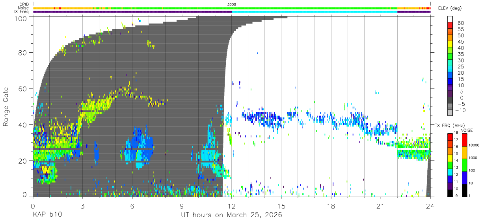Click the 3 hour tick label on the time axis
The width and height of the screenshot is (484, 223).
(x=82, y=206)
